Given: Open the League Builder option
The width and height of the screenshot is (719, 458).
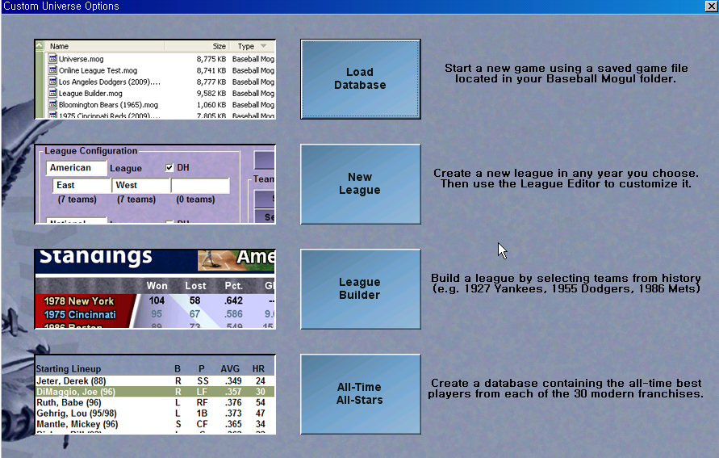Looking at the screenshot, I should (361, 289).
